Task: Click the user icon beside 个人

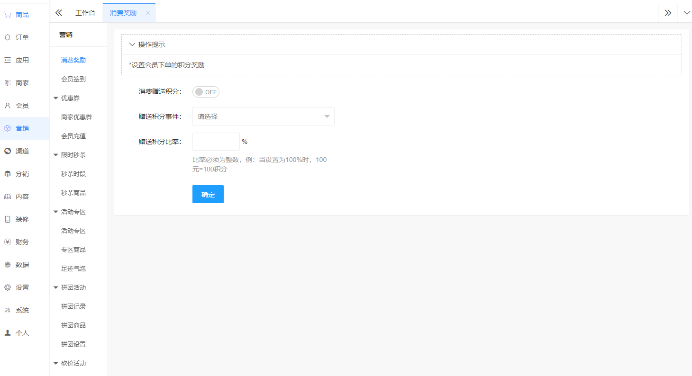Action: pyautogui.click(x=8, y=333)
